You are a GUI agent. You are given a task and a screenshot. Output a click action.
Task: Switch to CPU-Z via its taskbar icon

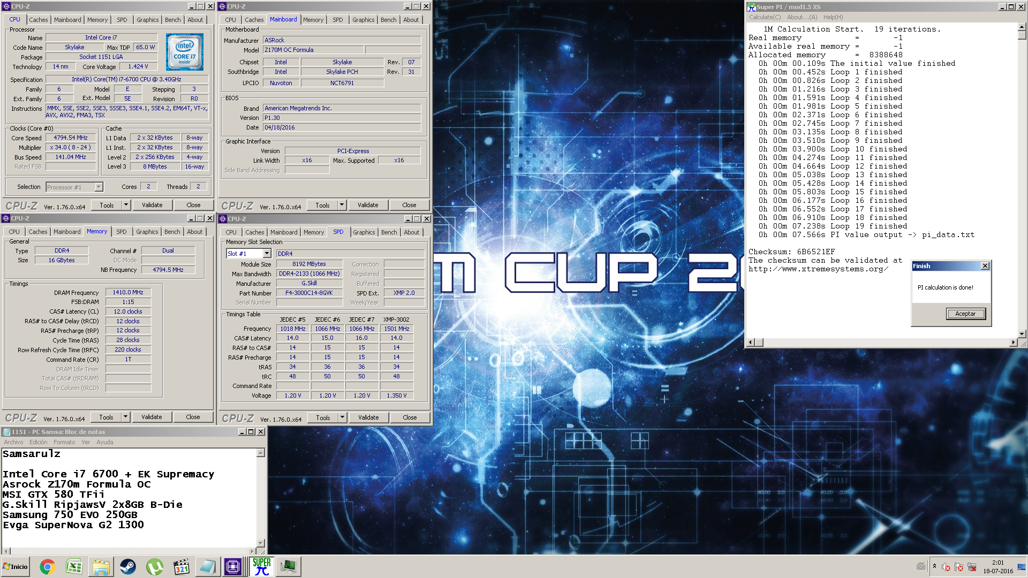233,567
